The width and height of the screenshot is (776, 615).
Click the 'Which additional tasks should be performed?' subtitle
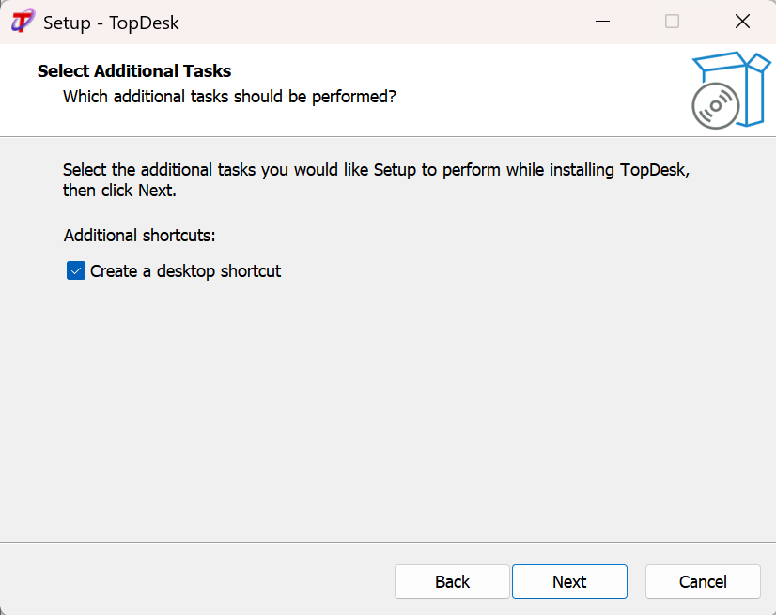[x=229, y=97]
